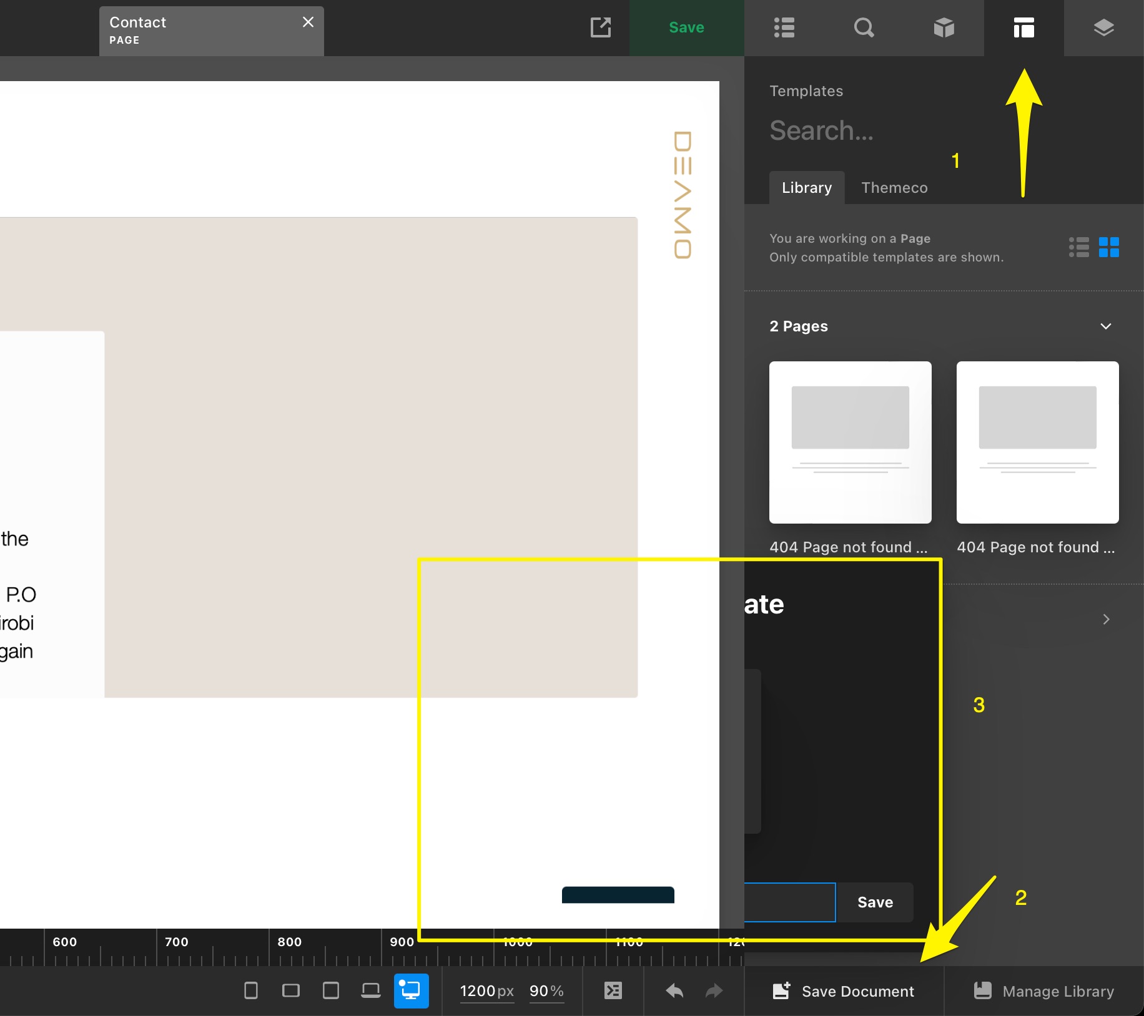Expand the collapsed section below Pages

pyautogui.click(x=1105, y=619)
